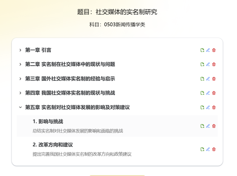
Task: Click add icon on 影响与挑战 row
Action: 202,126
